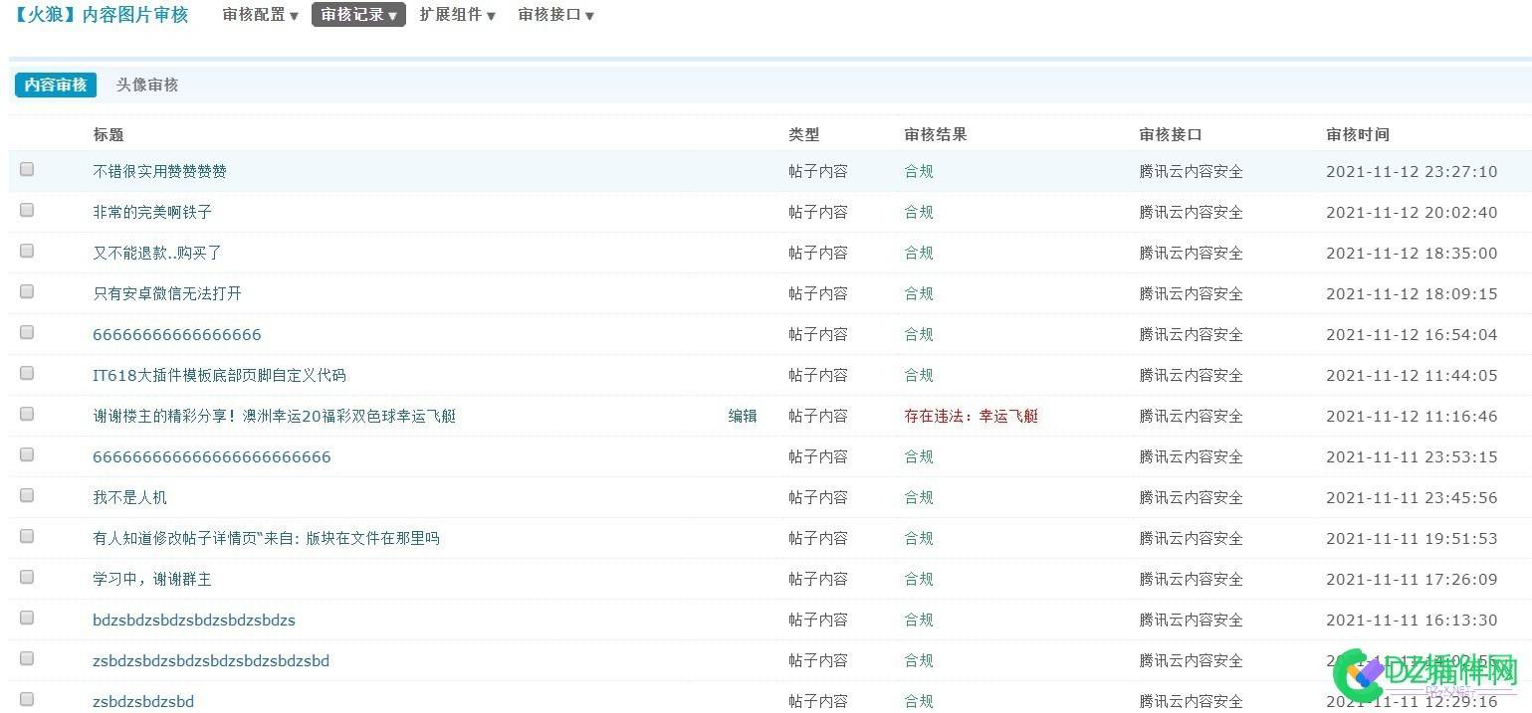Tick checkbox beside 非常的完美啊铁子
1532x713 pixels.
click(27, 210)
